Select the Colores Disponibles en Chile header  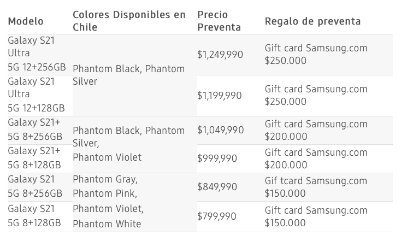pos(129,21)
